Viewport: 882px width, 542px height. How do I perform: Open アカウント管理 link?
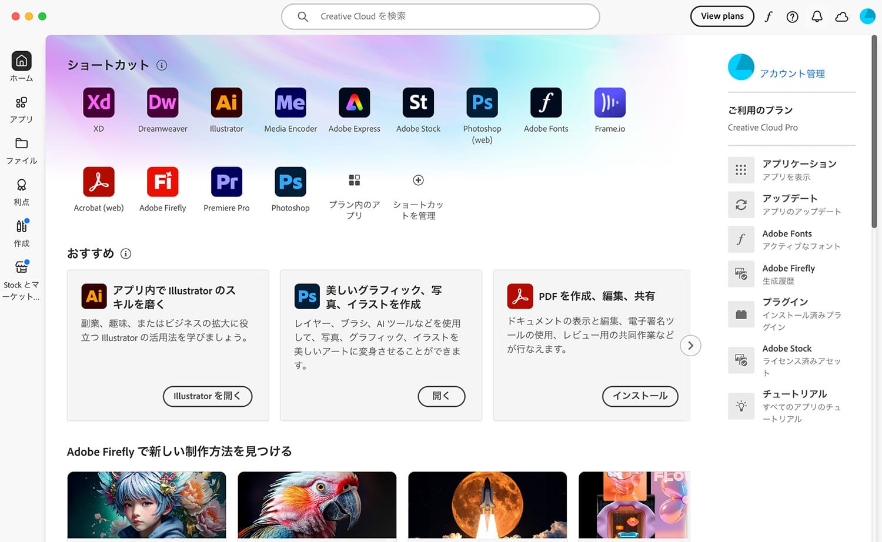793,73
